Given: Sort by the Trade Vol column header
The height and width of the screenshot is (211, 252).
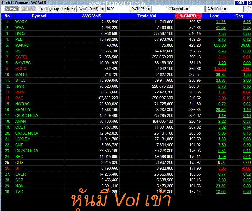Looking at the screenshot, I should point(147,16).
